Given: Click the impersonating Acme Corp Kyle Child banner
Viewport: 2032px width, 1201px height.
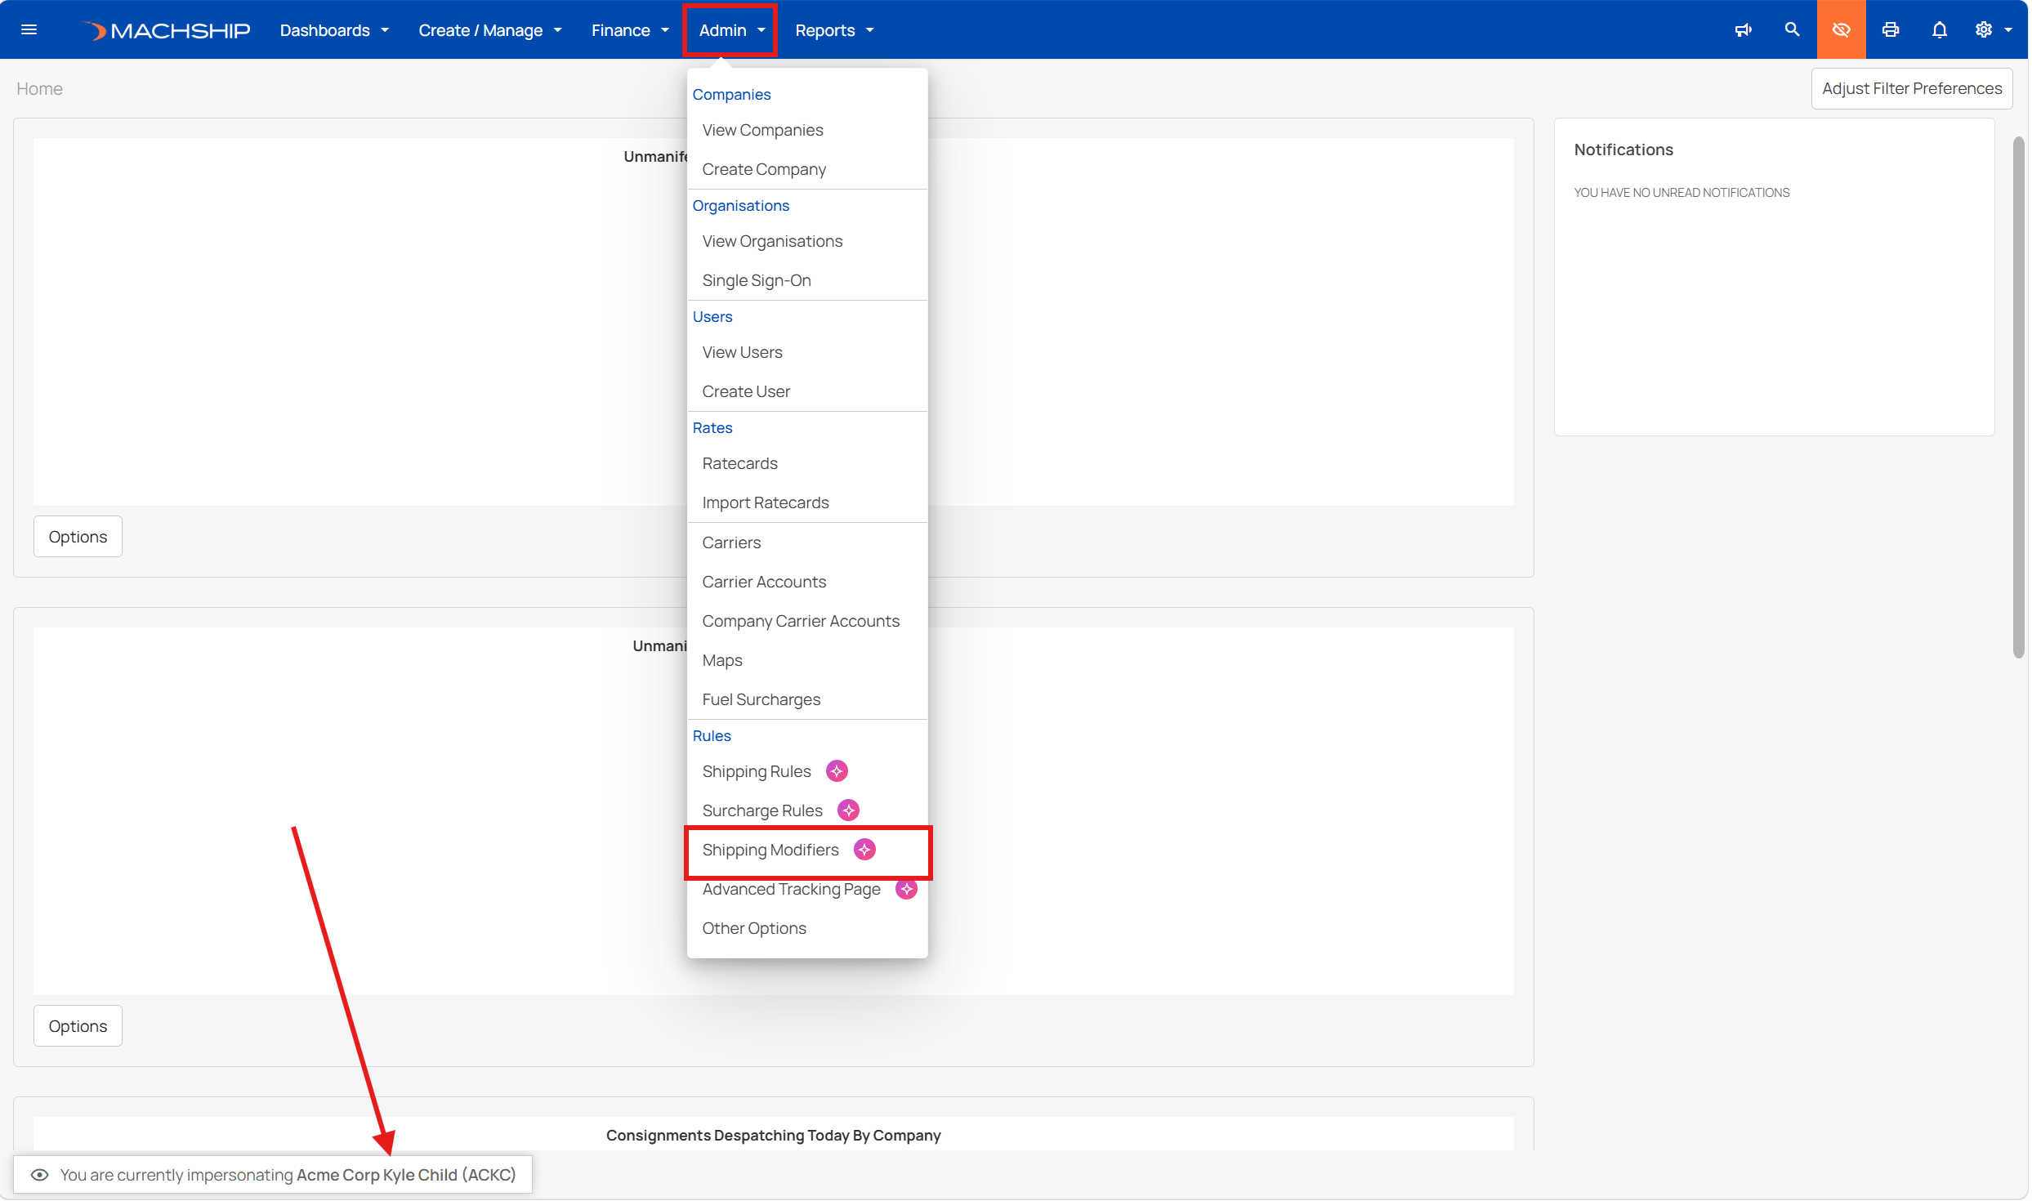Looking at the screenshot, I should click(273, 1175).
